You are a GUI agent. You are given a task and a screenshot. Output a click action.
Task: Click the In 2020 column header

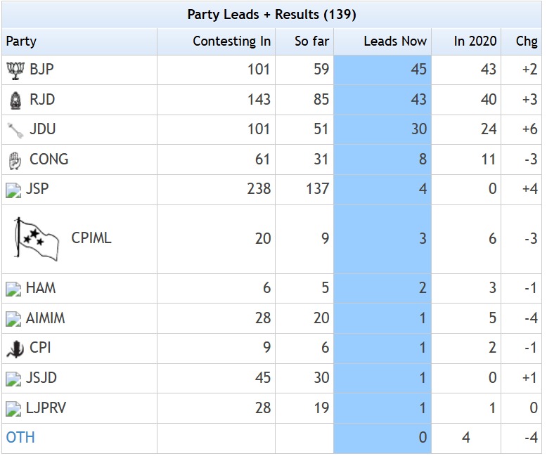[x=475, y=41]
